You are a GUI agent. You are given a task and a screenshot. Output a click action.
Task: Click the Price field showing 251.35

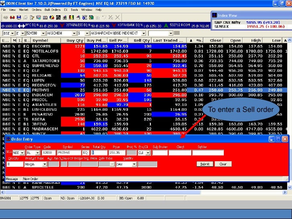click(117, 153)
